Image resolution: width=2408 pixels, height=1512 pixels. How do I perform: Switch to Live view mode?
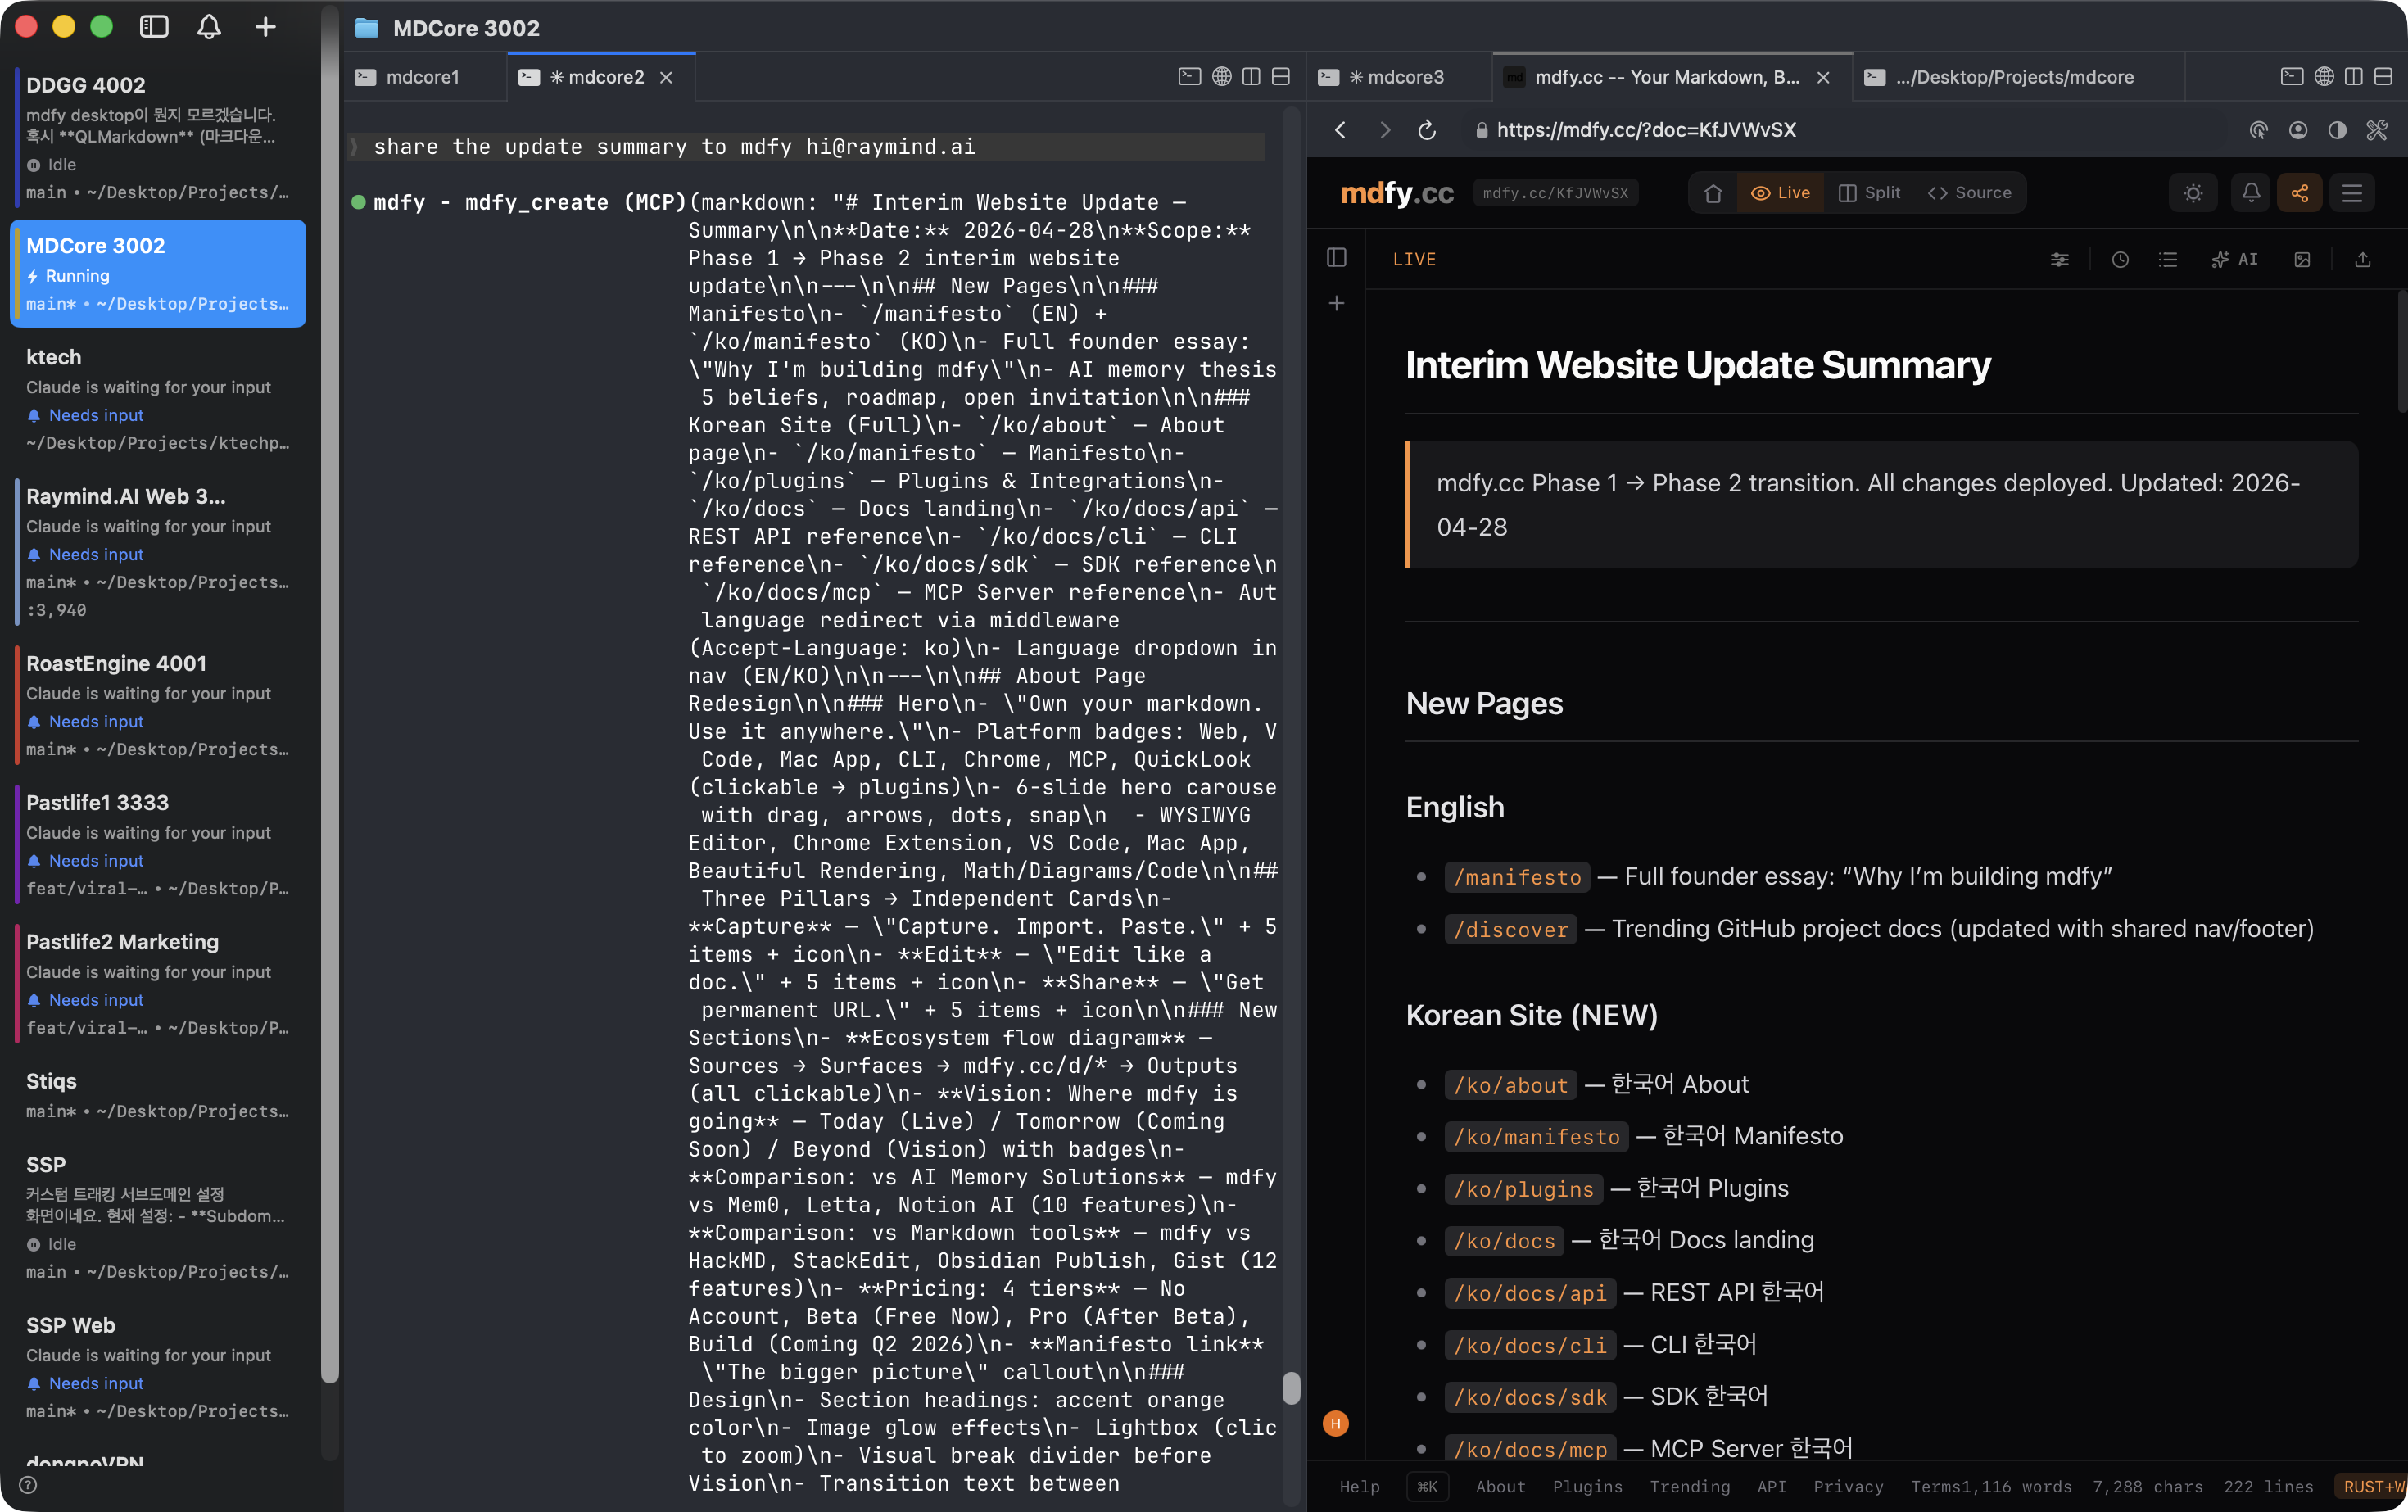click(1780, 193)
